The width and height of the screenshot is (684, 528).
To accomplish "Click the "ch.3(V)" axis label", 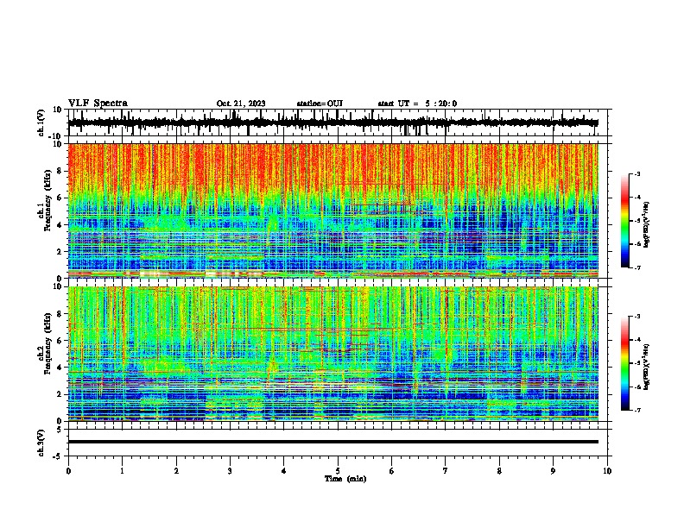I will [x=41, y=443].
